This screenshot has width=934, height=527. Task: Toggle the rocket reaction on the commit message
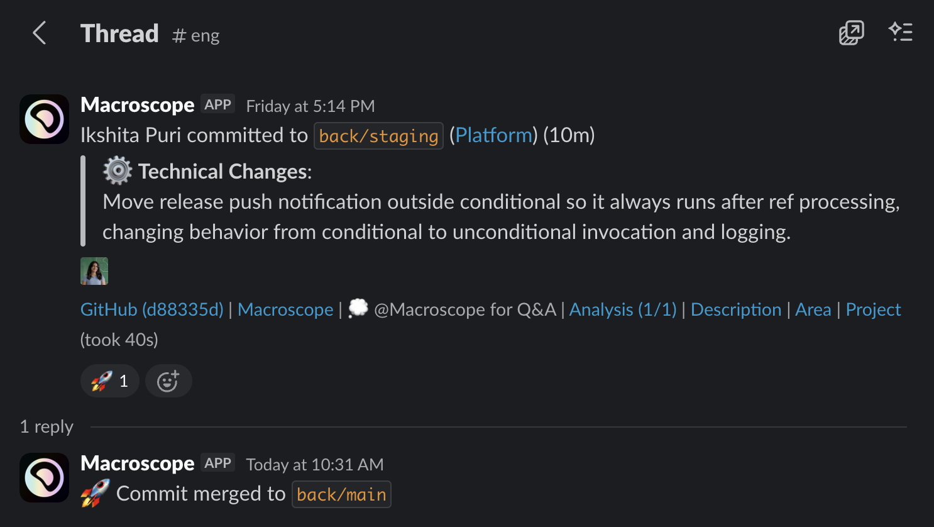[109, 380]
